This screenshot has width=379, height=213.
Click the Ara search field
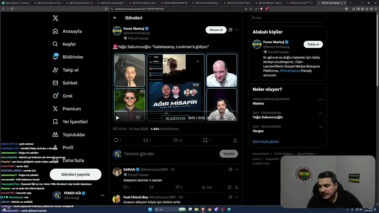288,18
